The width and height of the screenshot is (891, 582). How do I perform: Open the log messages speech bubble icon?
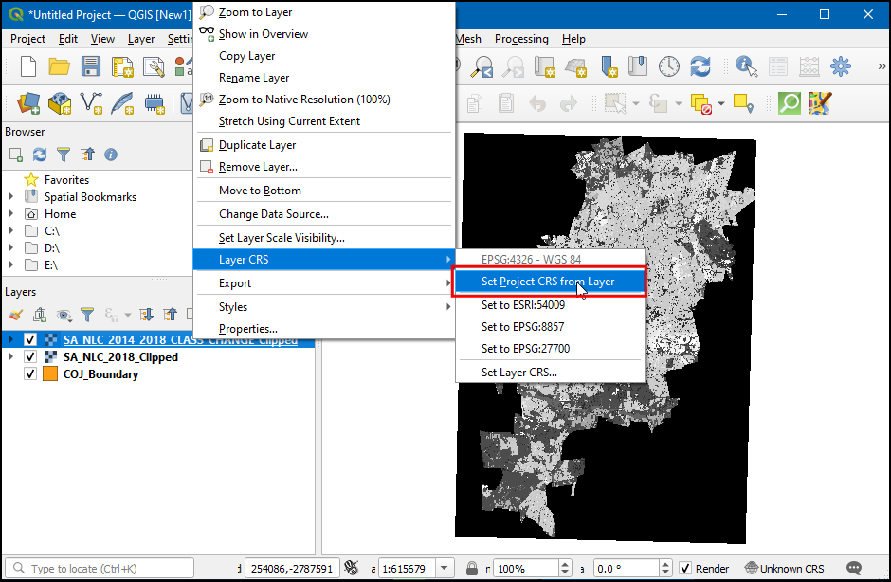[854, 569]
